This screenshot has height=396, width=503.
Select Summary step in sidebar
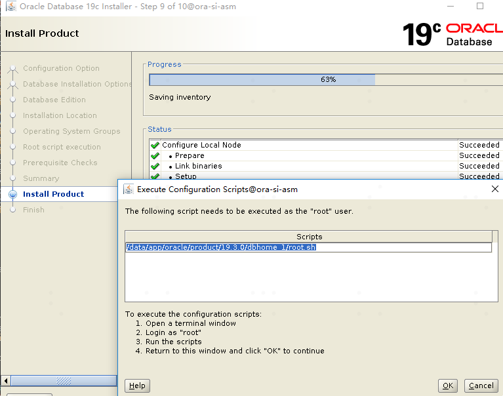(41, 178)
